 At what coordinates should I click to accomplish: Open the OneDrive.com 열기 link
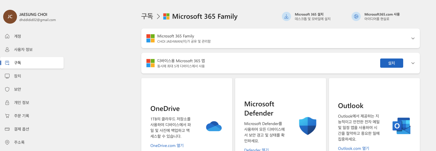[167, 146]
